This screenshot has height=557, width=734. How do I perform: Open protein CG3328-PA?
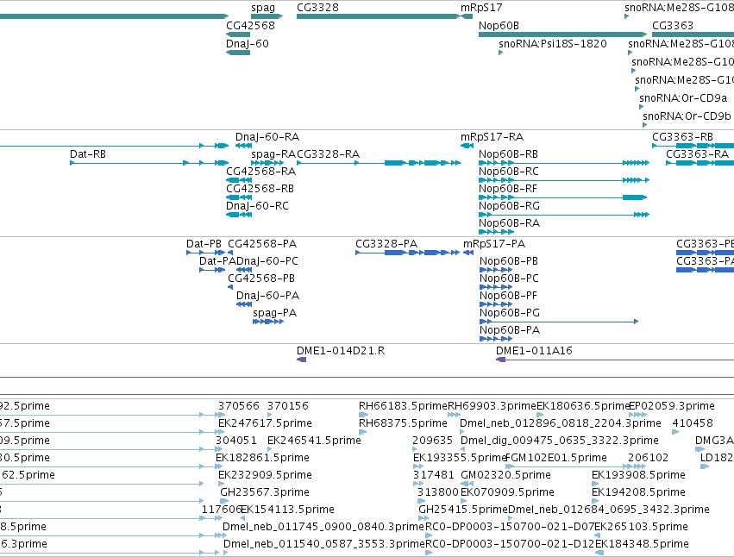pos(386,244)
